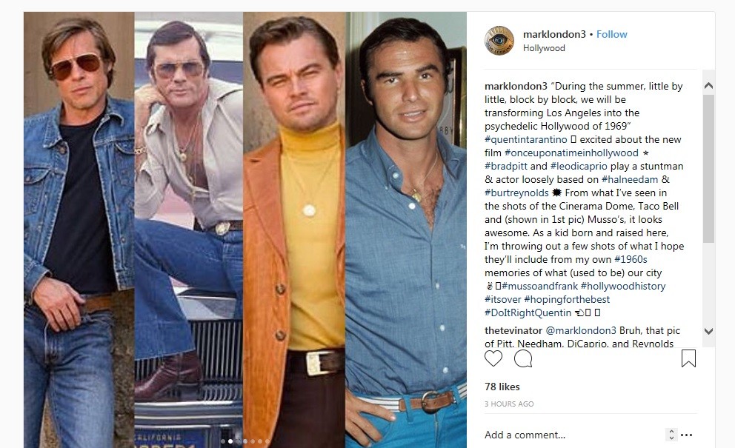Viewport: 735px width, 448px height.
Task: Open comments with the speech bubble icon
Action: tap(523, 358)
